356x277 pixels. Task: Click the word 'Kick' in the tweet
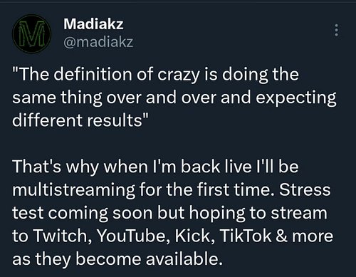click(x=192, y=236)
